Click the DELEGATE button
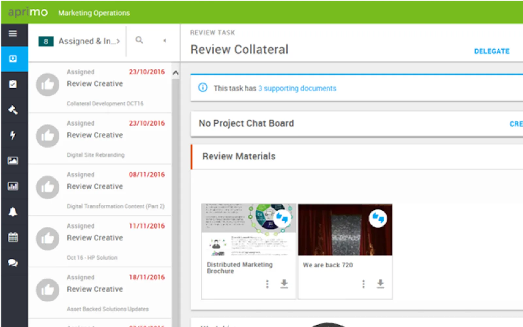Viewport: 523px width, 327px height. tap(492, 51)
